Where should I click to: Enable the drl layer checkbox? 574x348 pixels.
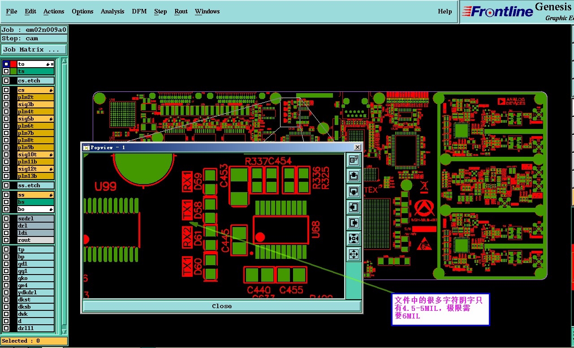(x=6, y=226)
